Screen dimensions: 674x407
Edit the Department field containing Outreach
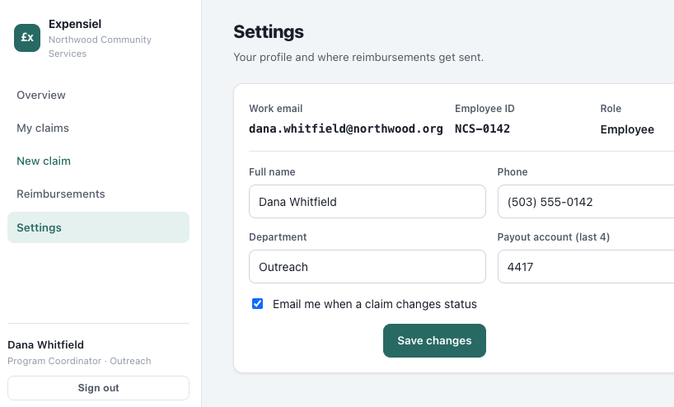[367, 266]
